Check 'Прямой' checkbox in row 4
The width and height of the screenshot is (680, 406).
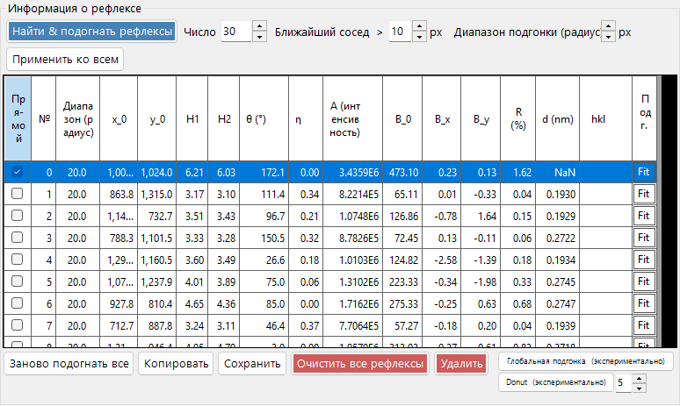(17, 260)
